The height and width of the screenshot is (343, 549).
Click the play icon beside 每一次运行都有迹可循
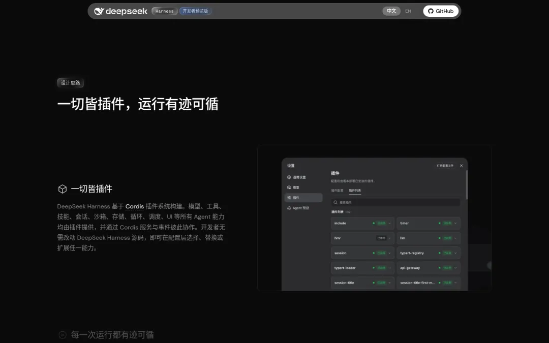click(63, 335)
